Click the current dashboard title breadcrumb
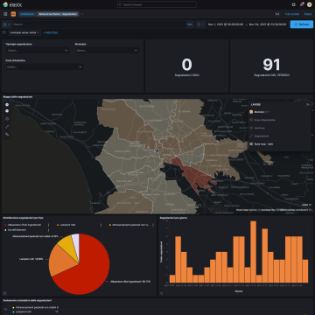Screen dimensions: 315x315 [x=58, y=14]
